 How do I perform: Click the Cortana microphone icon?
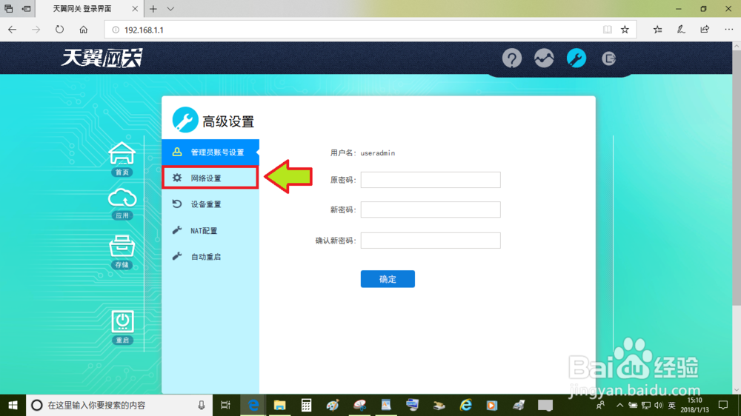[202, 405]
